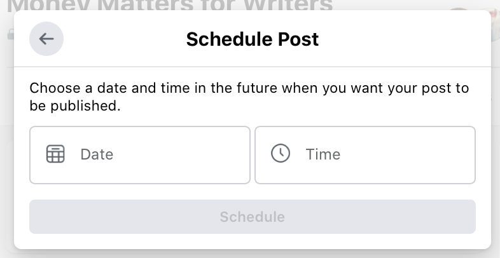Click the "Schedule Post" dialog title
Viewport: 500px width, 258px height.
(253, 39)
